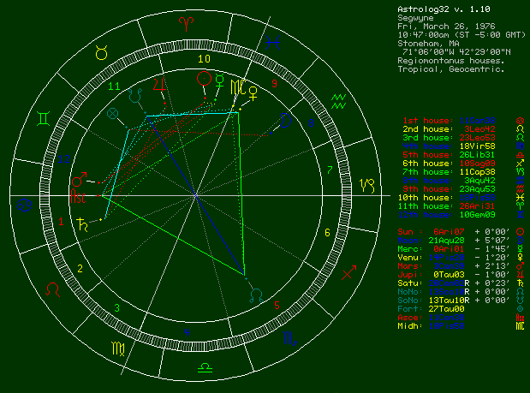Click the date 'Fri, March 26, 1976'
530x393 pixels.
[446, 27]
